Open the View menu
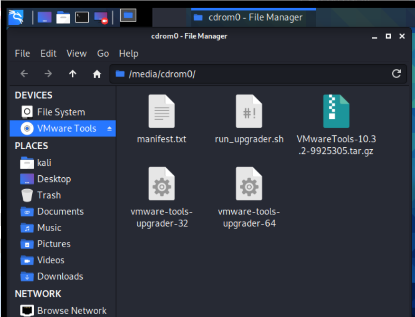Screen dimensions: 415x317 click(x=76, y=54)
